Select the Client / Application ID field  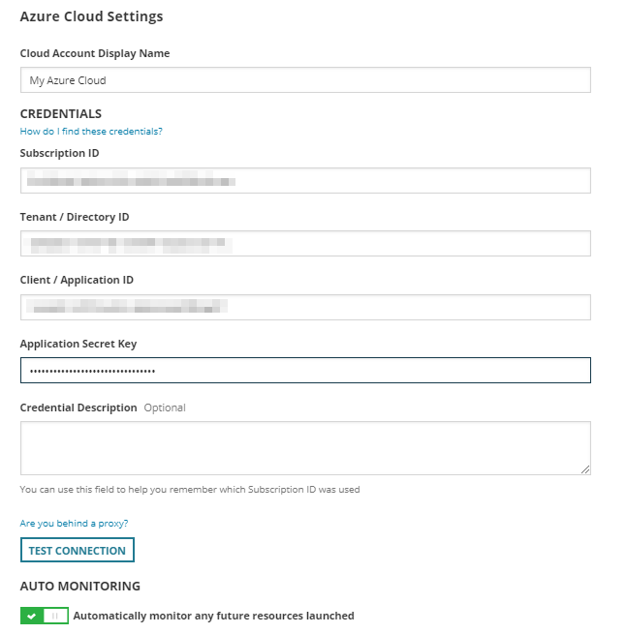[x=305, y=308]
